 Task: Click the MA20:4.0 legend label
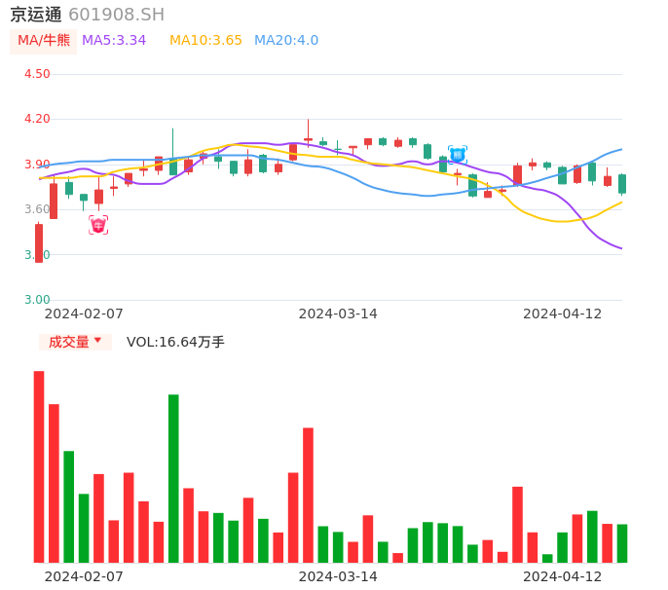point(286,41)
